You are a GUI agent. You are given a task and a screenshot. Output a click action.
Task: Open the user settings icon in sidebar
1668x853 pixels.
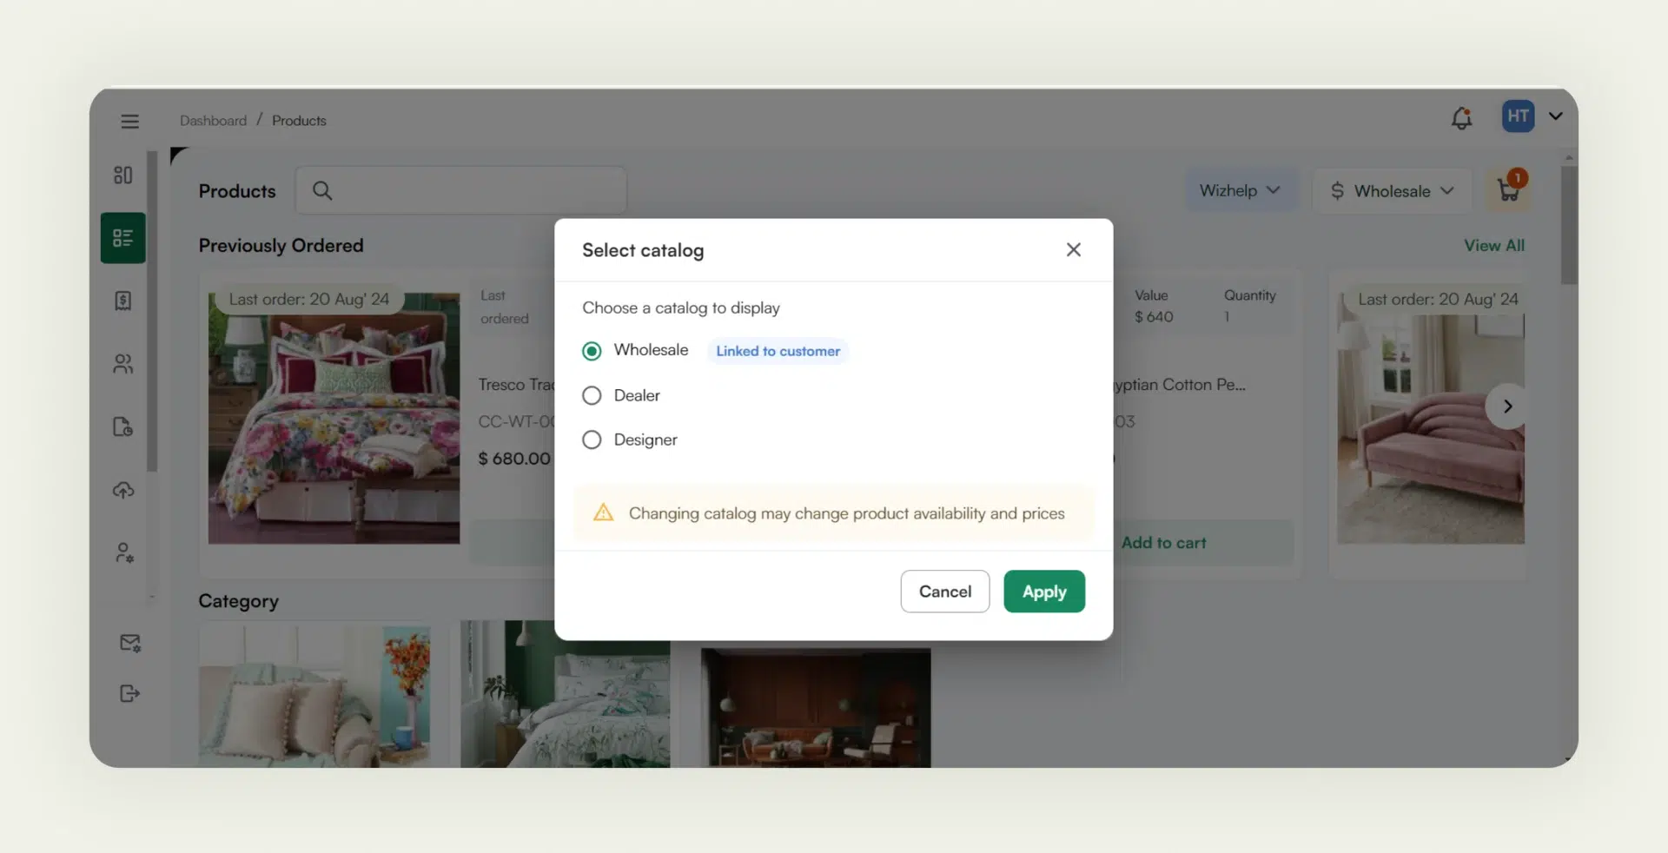[122, 552]
